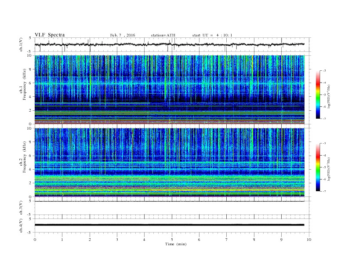The image size is (348, 269).
Task: Click the "-5" label on ch.1 colorbar
Action: coord(324,95)
